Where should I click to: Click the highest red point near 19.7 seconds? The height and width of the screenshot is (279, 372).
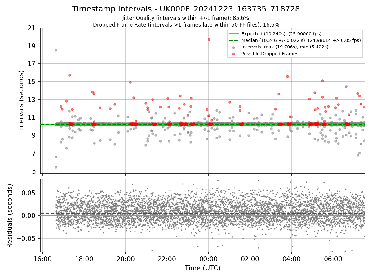click(x=209, y=39)
